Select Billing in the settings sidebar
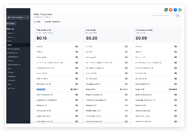This screenshot has height=132, width=189. click(x=18, y=45)
